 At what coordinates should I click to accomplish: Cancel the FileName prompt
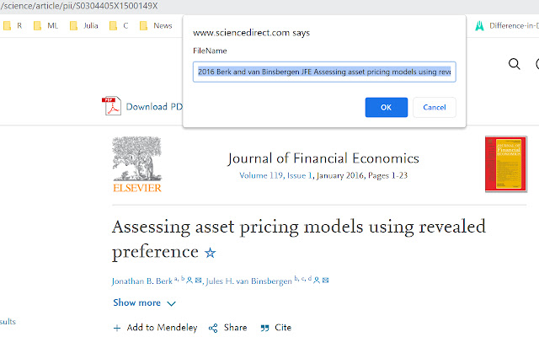pos(435,107)
